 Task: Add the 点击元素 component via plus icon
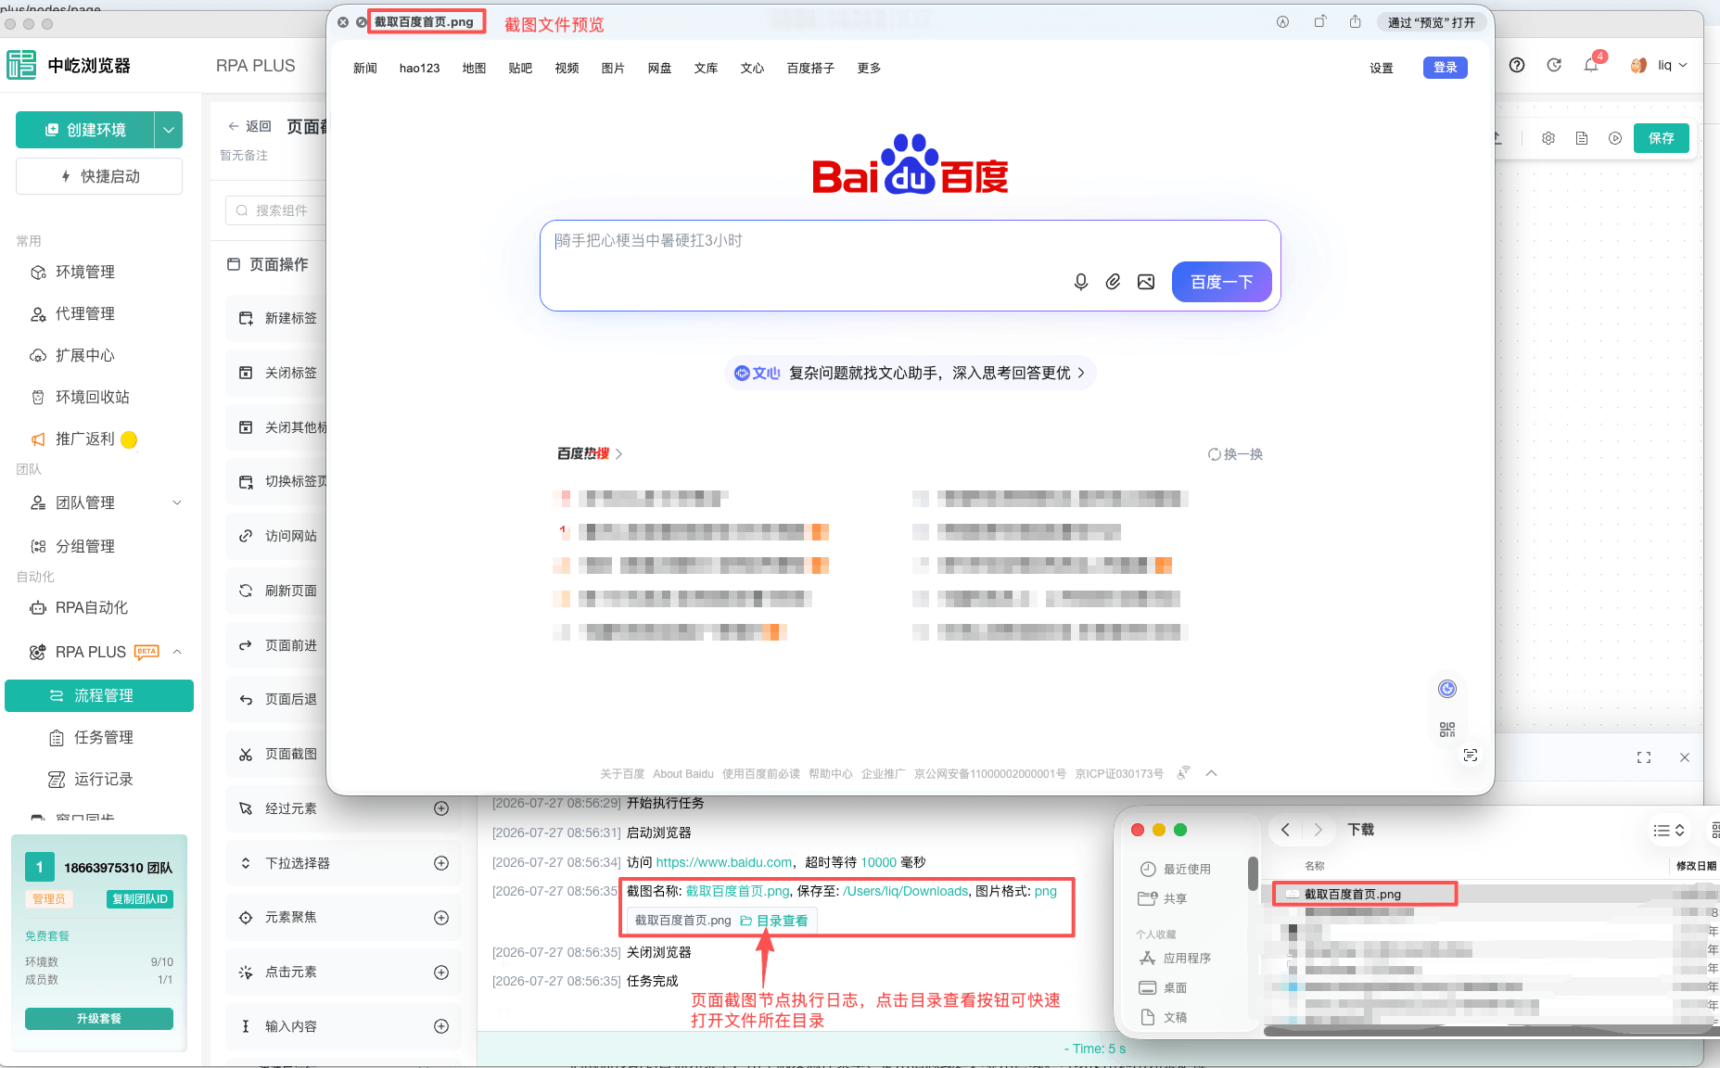pos(441,973)
